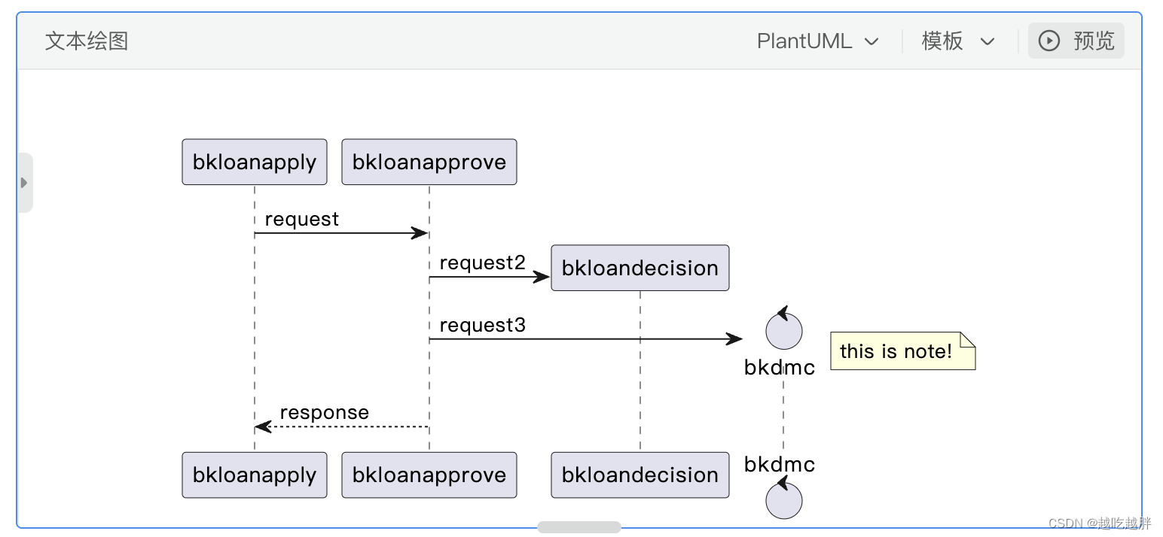Click the top bkdmc control circle icon
Screen dimensions: 1163x537
point(783,330)
